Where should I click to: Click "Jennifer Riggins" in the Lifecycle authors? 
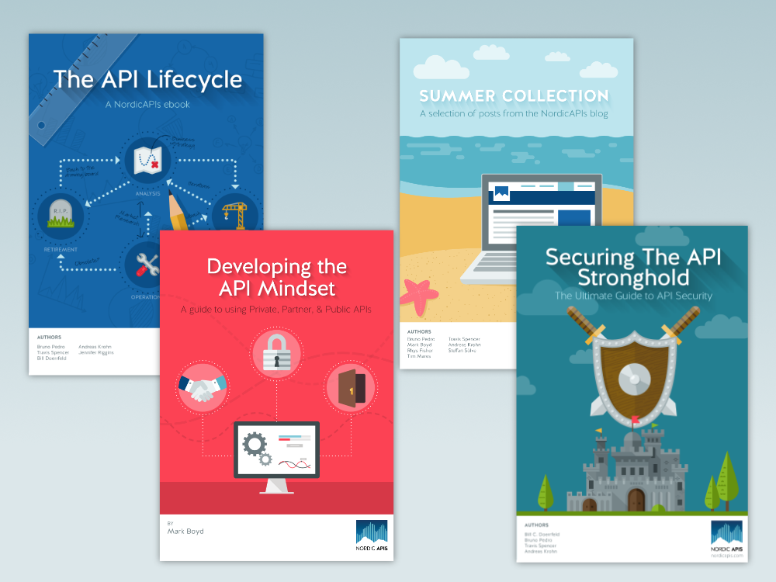pos(96,352)
